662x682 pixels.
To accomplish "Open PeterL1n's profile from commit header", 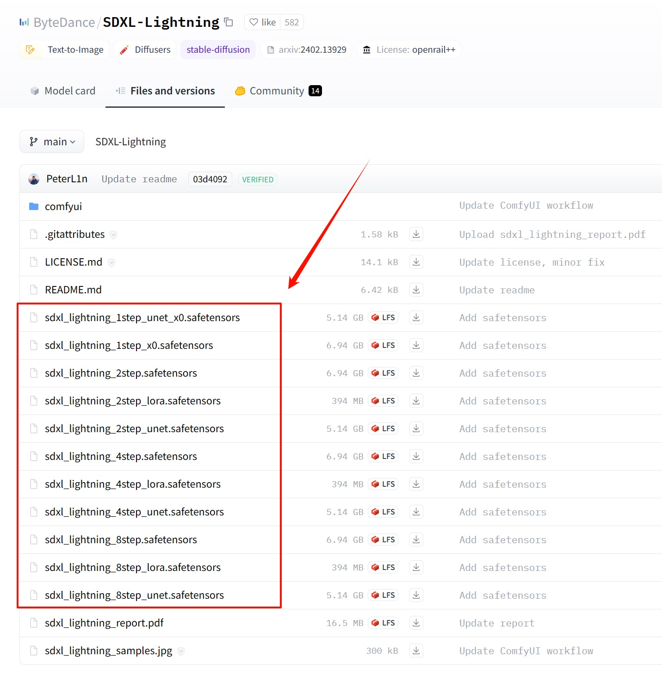I will tap(67, 179).
